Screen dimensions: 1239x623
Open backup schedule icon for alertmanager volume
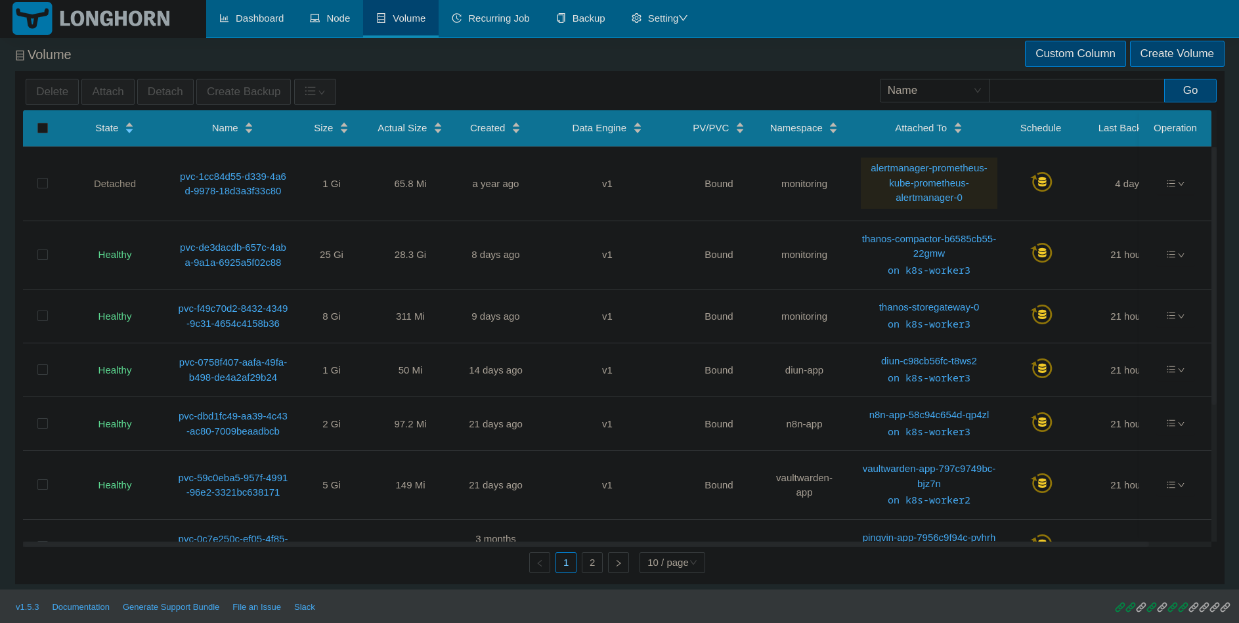click(x=1041, y=182)
